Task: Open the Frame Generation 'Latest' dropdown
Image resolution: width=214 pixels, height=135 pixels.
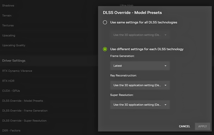Action: coord(140,66)
